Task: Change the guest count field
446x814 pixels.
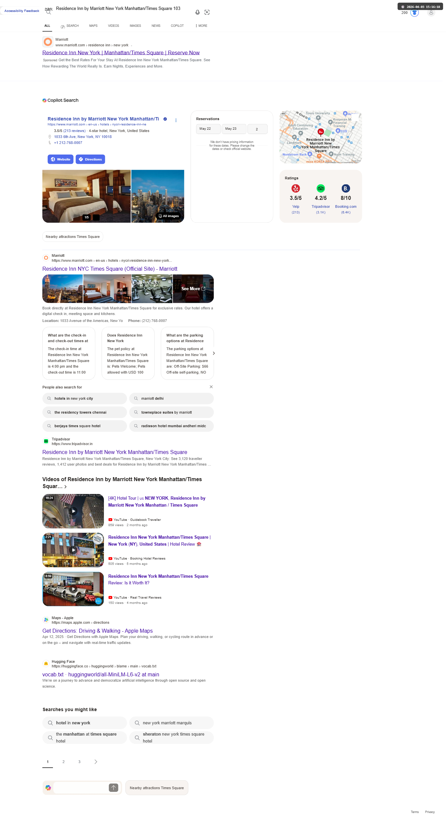Action: coord(257,129)
